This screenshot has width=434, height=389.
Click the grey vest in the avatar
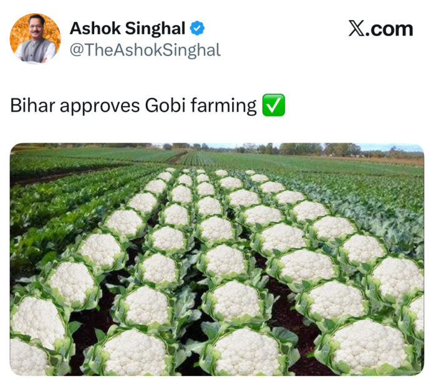[x=34, y=52]
